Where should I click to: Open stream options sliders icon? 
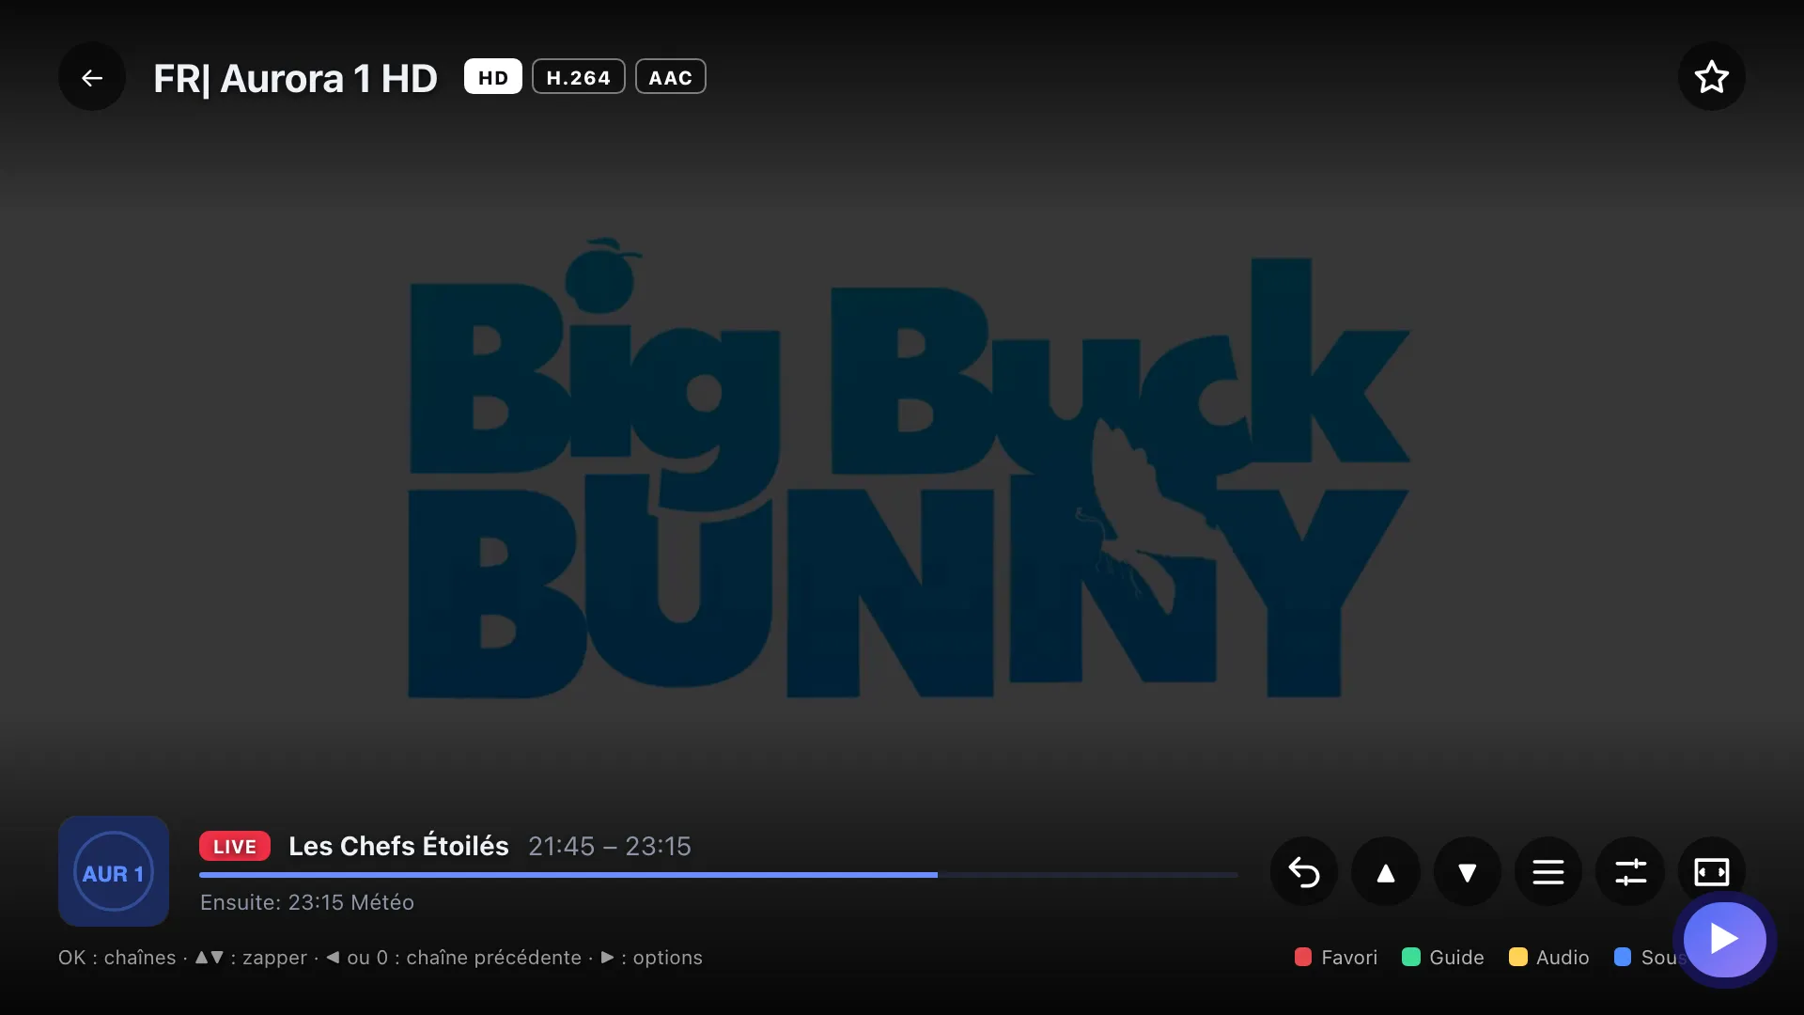click(x=1630, y=872)
